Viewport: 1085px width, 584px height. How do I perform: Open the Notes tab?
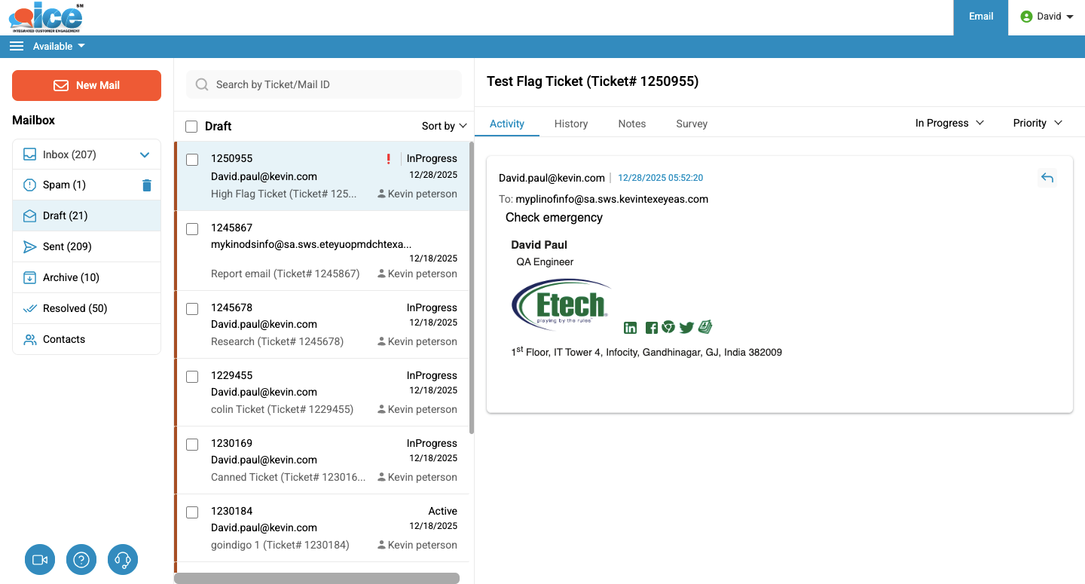[x=631, y=124]
